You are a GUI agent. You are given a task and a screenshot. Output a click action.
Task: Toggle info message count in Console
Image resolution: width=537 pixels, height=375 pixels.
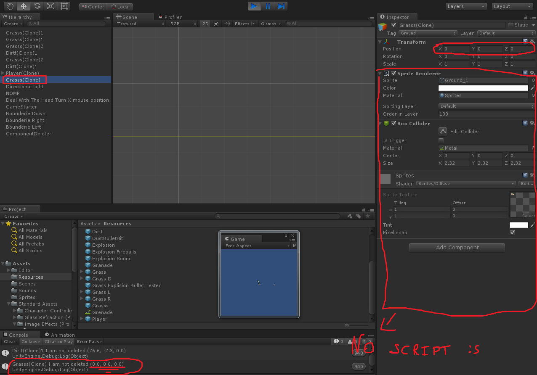[x=338, y=341]
